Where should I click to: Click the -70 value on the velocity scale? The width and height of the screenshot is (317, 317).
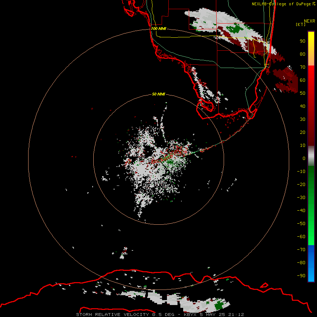coord(301,250)
